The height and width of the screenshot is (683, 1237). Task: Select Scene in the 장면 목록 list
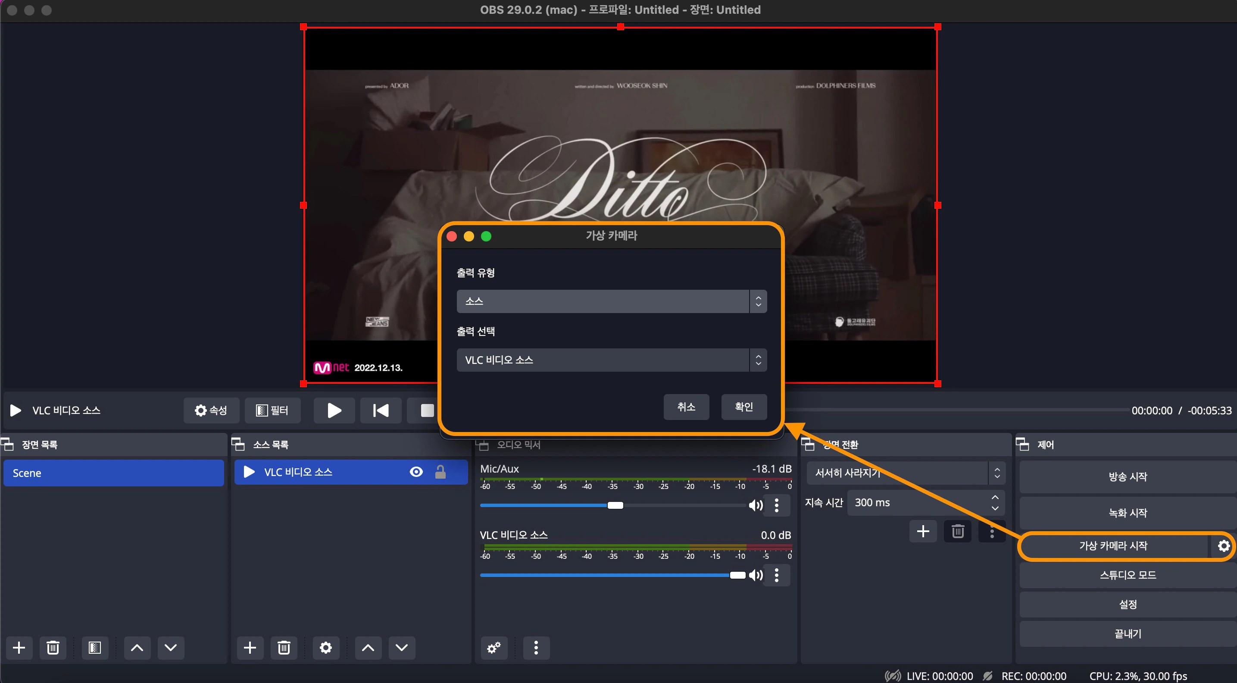tap(113, 473)
